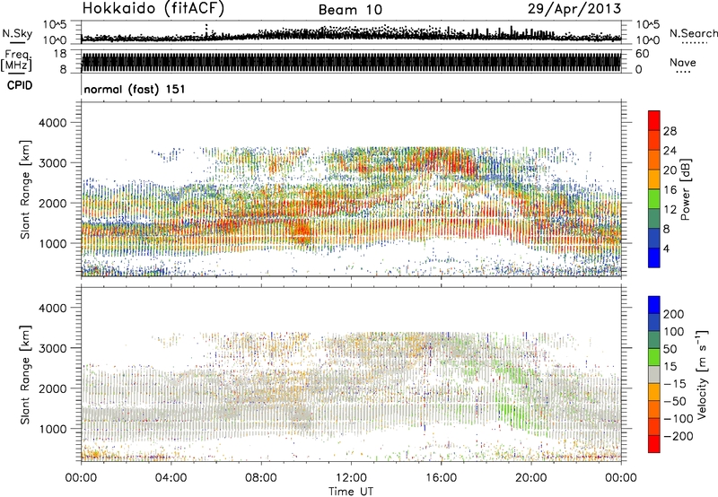Click the green 12 dB segment of power bar
The height and width of the screenshot is (497, 718).
[654, 199]
